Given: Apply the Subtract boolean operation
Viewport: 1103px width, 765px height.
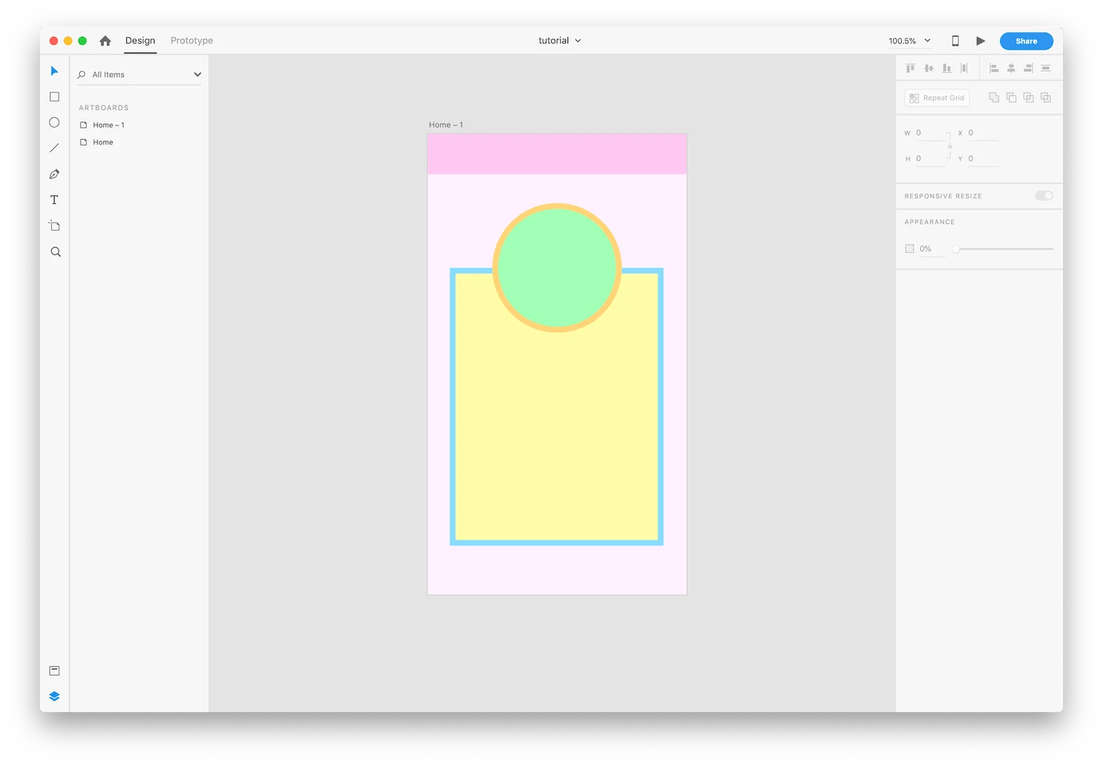Looking at the screenshot, I should pos(1011,98).
